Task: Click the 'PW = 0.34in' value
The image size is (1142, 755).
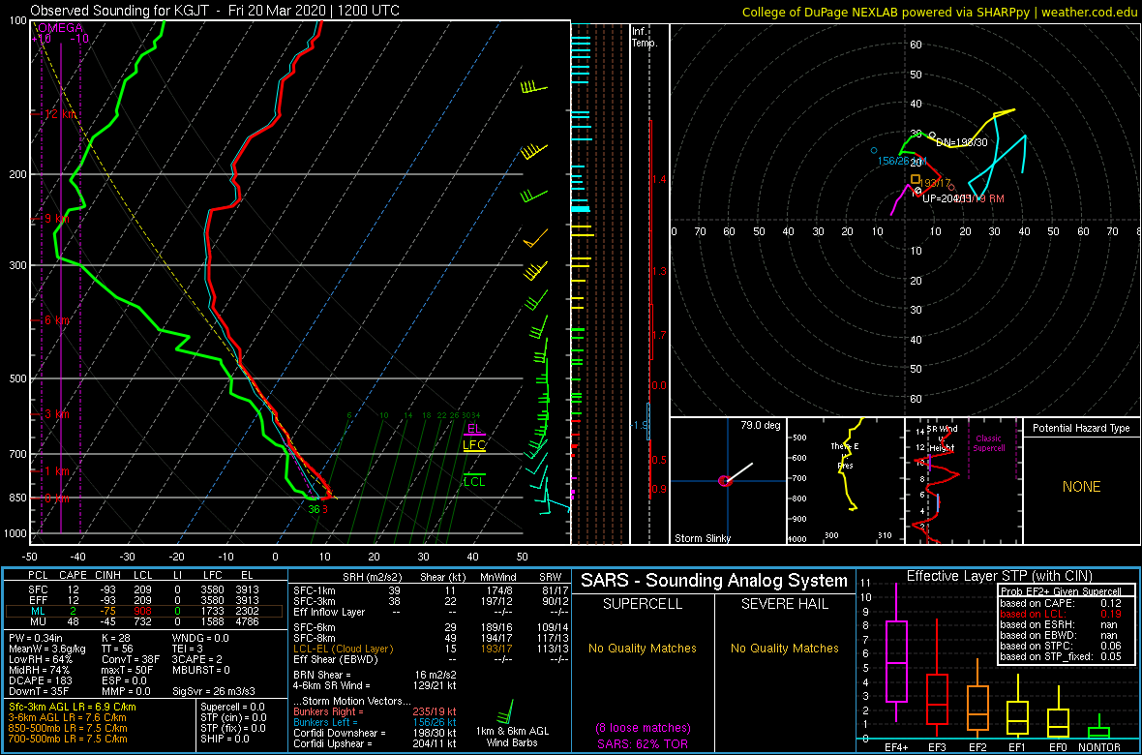Action: click(x=37, y=637)
